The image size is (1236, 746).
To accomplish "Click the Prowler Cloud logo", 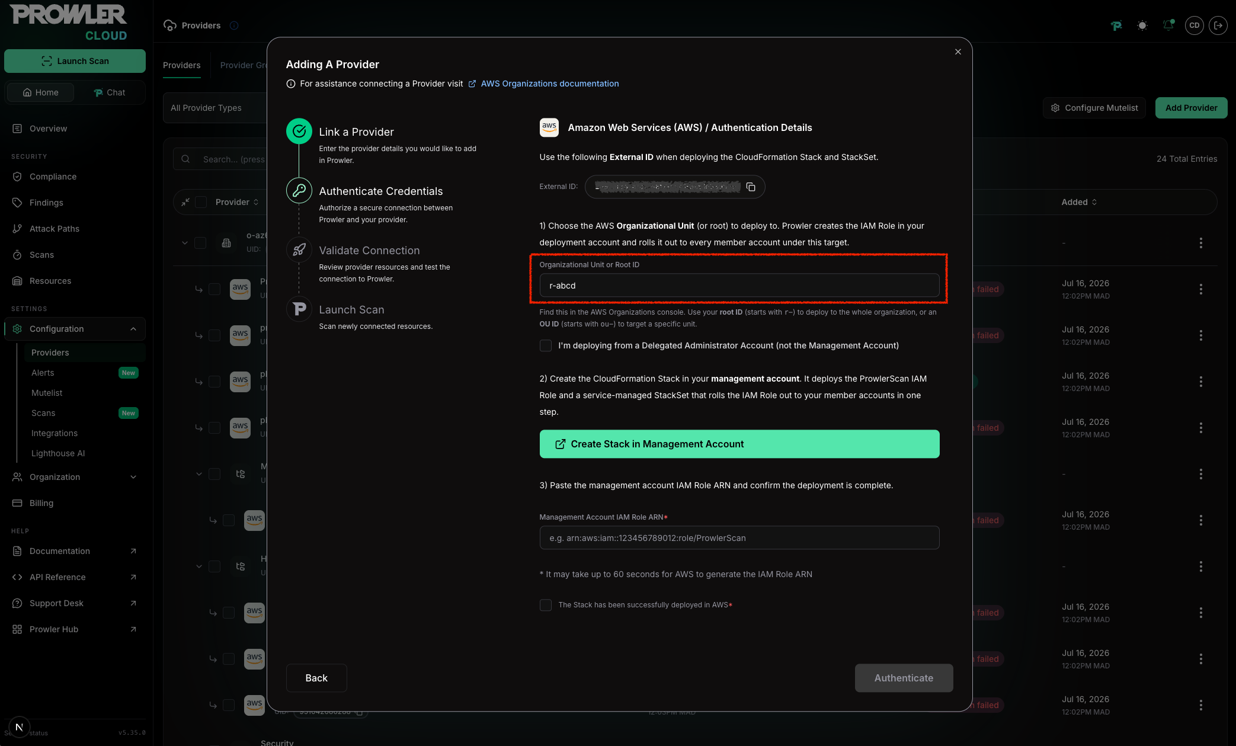I will (x=68, y=23).
